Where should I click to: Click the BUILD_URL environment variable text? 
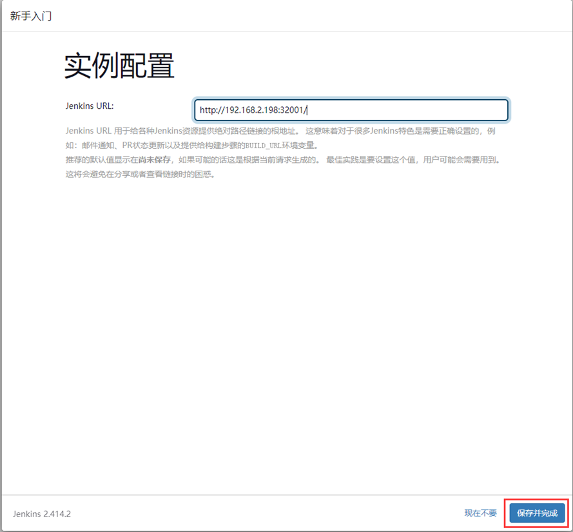tap(263, 146)
